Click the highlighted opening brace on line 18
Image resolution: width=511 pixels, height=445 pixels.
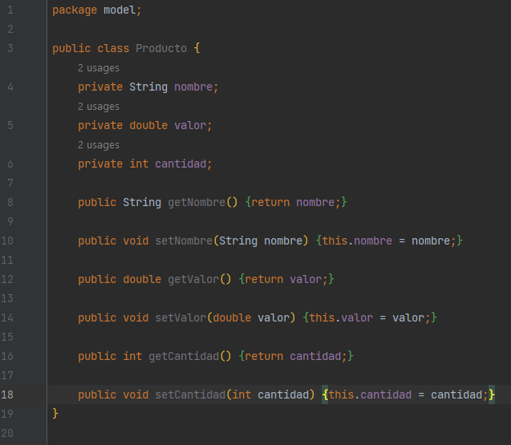(x=325, y=394)
